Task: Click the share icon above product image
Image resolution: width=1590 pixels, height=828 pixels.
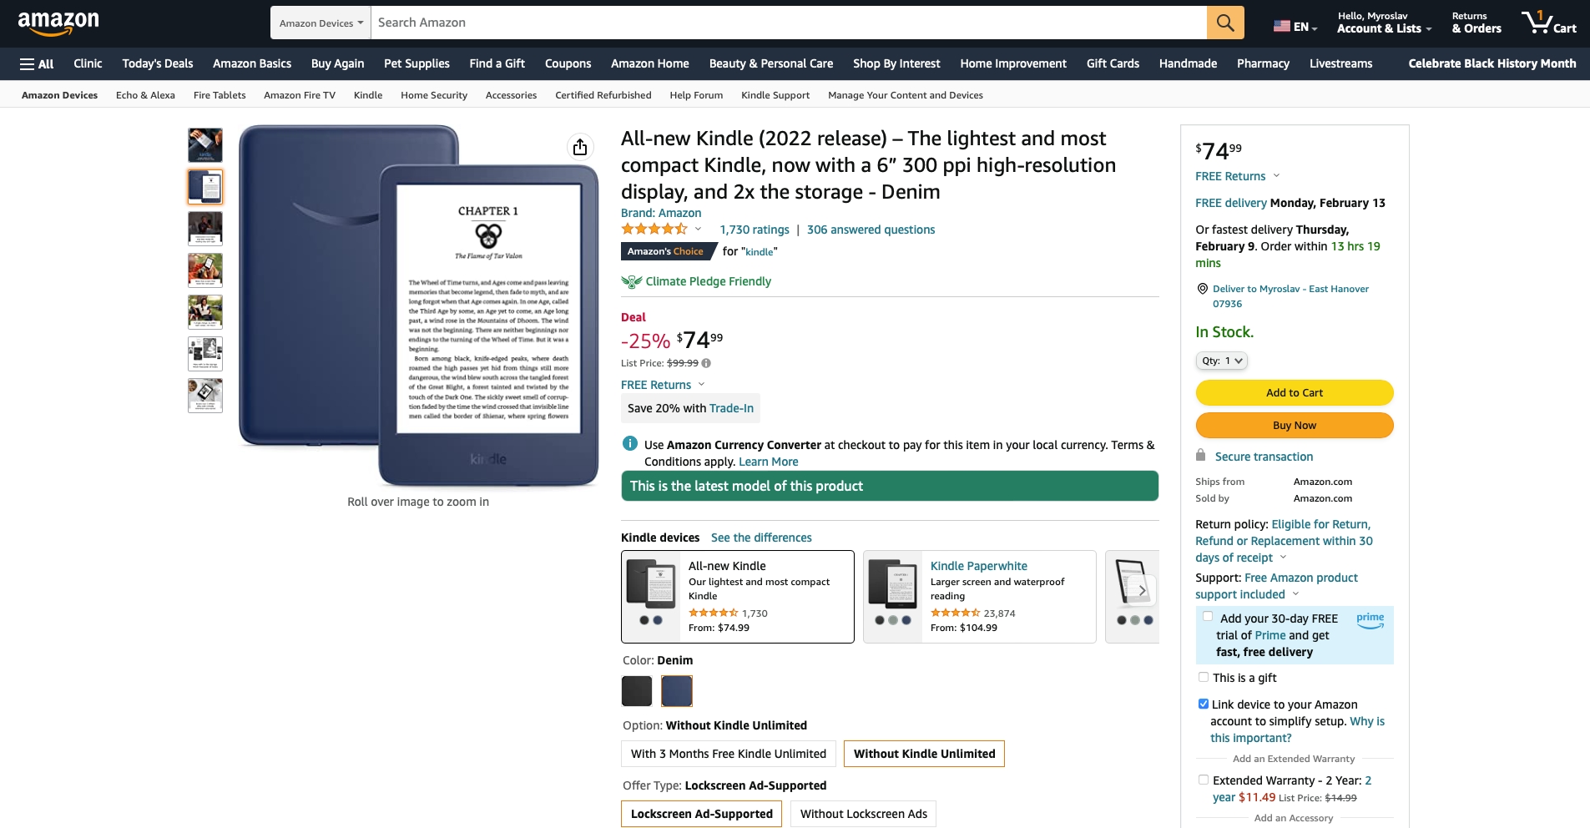Action: tap(580, 147)
